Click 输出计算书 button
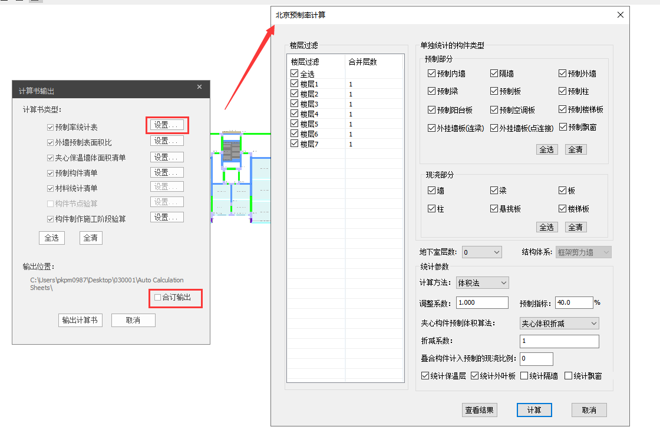Screen dimensions: 660x440 (80, 320)
